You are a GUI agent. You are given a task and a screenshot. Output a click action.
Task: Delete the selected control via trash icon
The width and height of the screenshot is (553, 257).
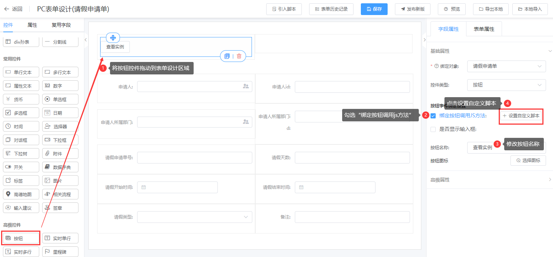[x=239, y=56]
